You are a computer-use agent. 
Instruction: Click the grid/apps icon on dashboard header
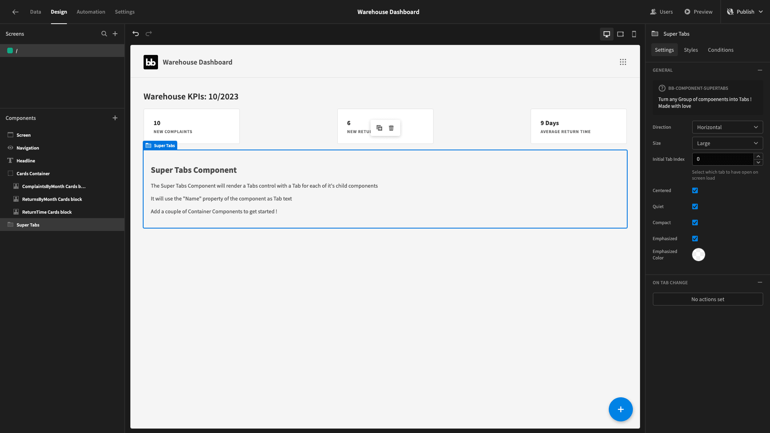623,62
